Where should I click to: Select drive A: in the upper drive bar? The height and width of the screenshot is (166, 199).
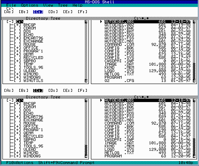(9, 12)
